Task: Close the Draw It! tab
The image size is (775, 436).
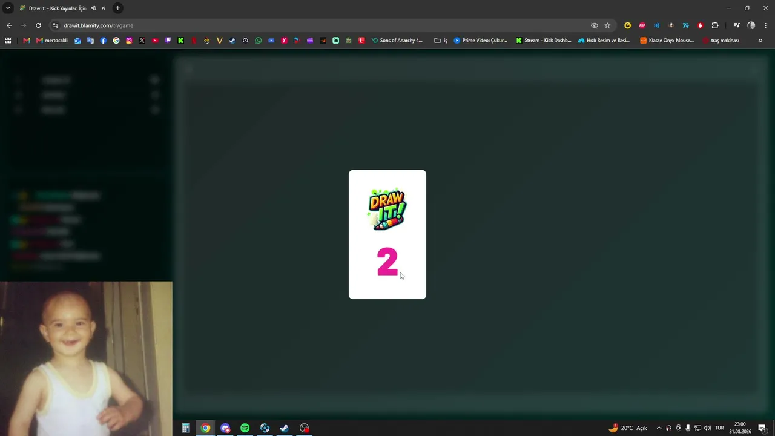Action: (103, 8)
